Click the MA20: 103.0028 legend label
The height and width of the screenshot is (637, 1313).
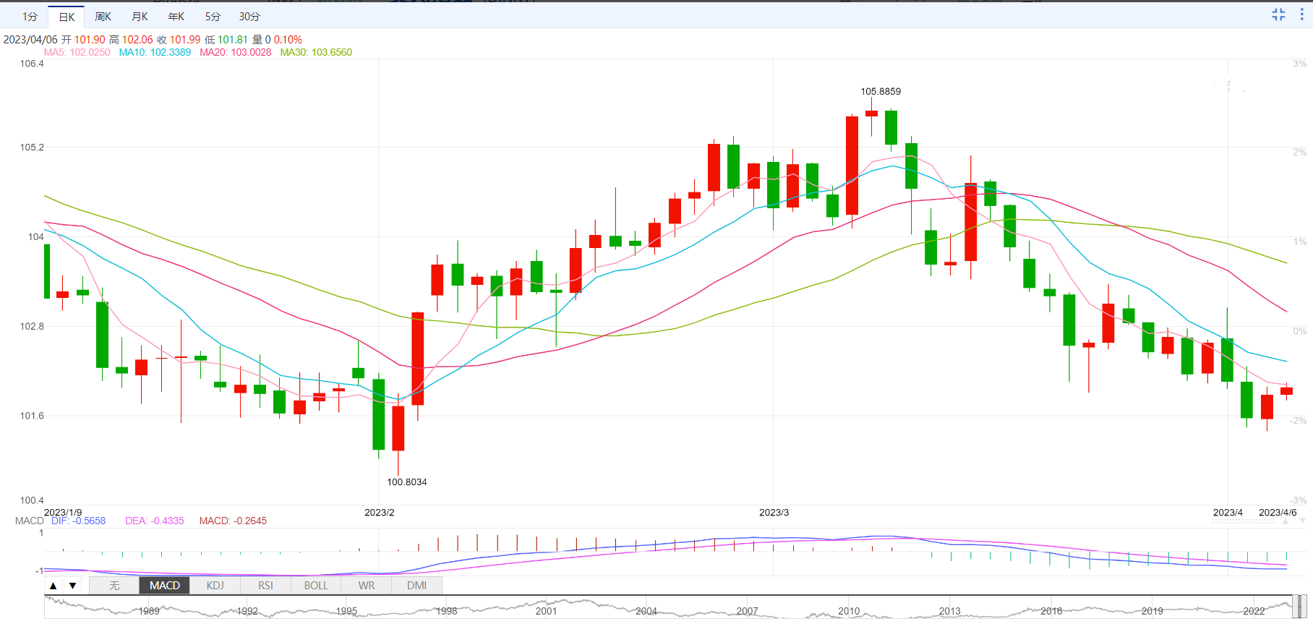pyautogui.click(x=236, y=52)
